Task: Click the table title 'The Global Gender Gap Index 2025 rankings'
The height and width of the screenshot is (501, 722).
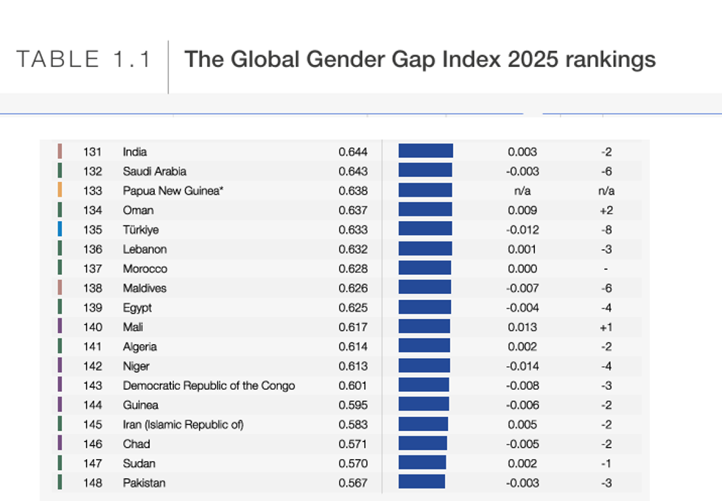Action: point(419,59)
